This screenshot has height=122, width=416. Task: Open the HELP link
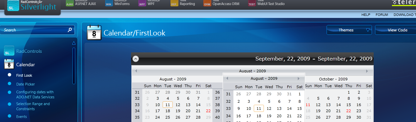point(366,15)
